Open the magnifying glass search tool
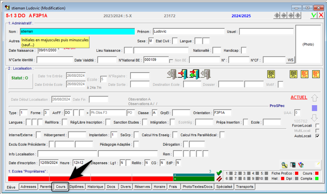This screenshot has height=194, width=327. click(x=284, y=165)
